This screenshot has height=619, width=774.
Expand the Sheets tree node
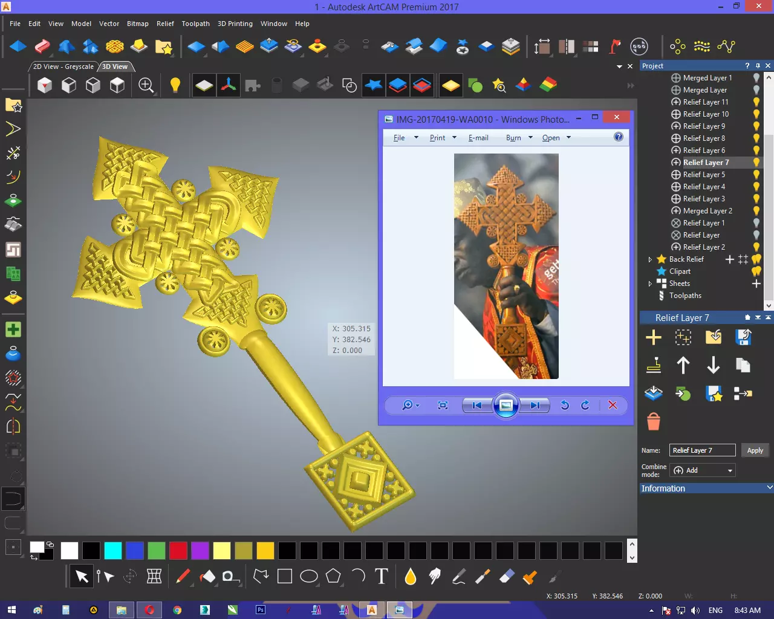(x=650, y=284)
